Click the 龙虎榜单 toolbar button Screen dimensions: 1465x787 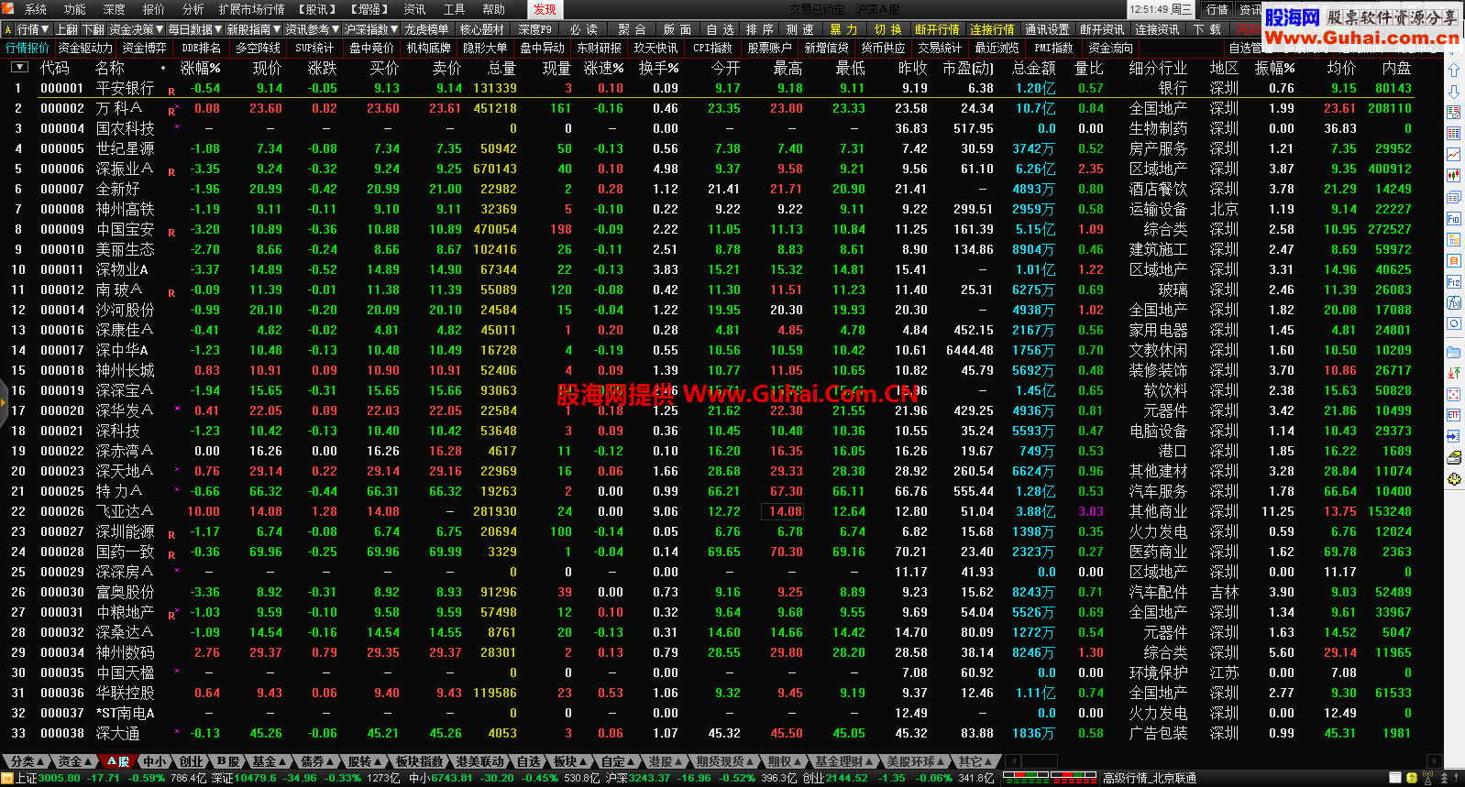pyautogui.click(x=427, y=29)
